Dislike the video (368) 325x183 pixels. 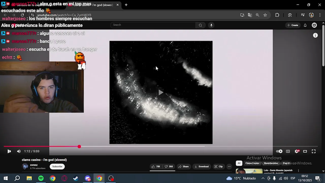(x=169, y=166)
